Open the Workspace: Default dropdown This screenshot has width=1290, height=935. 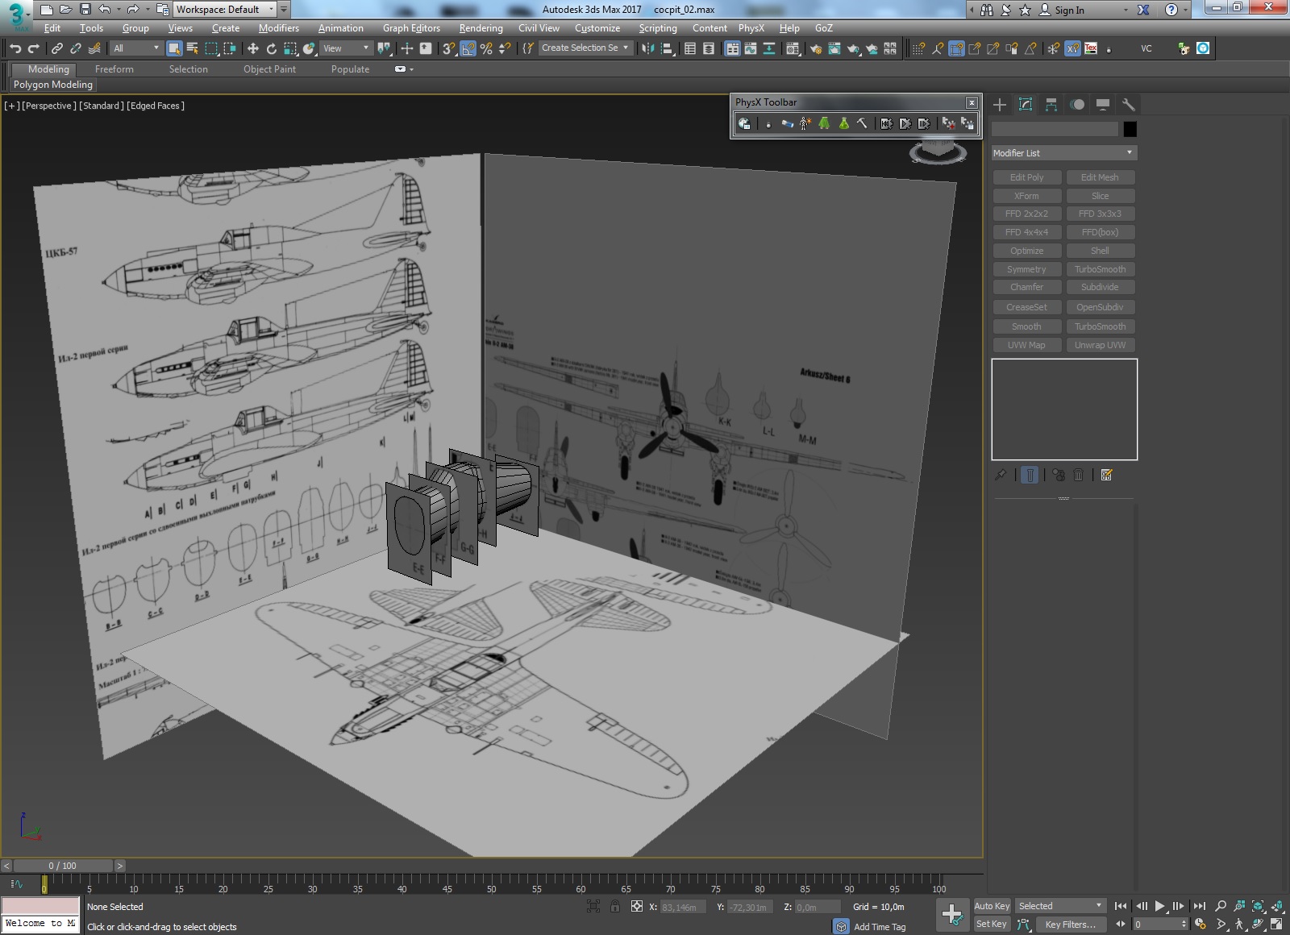[x=224, y=10]
